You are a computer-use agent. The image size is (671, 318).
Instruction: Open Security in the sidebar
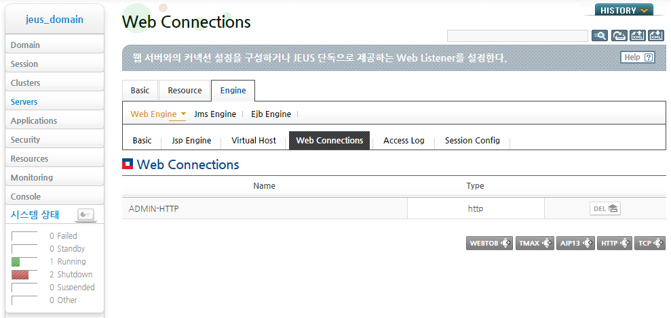pyautogui.click(x=54, y=139)
